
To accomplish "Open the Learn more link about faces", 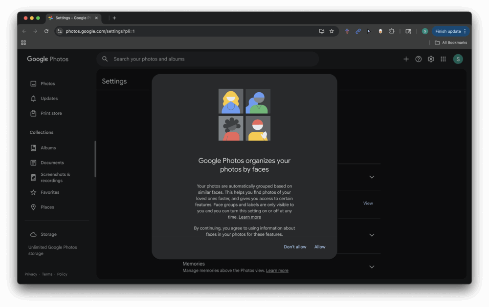I will (x=250, y=217).
